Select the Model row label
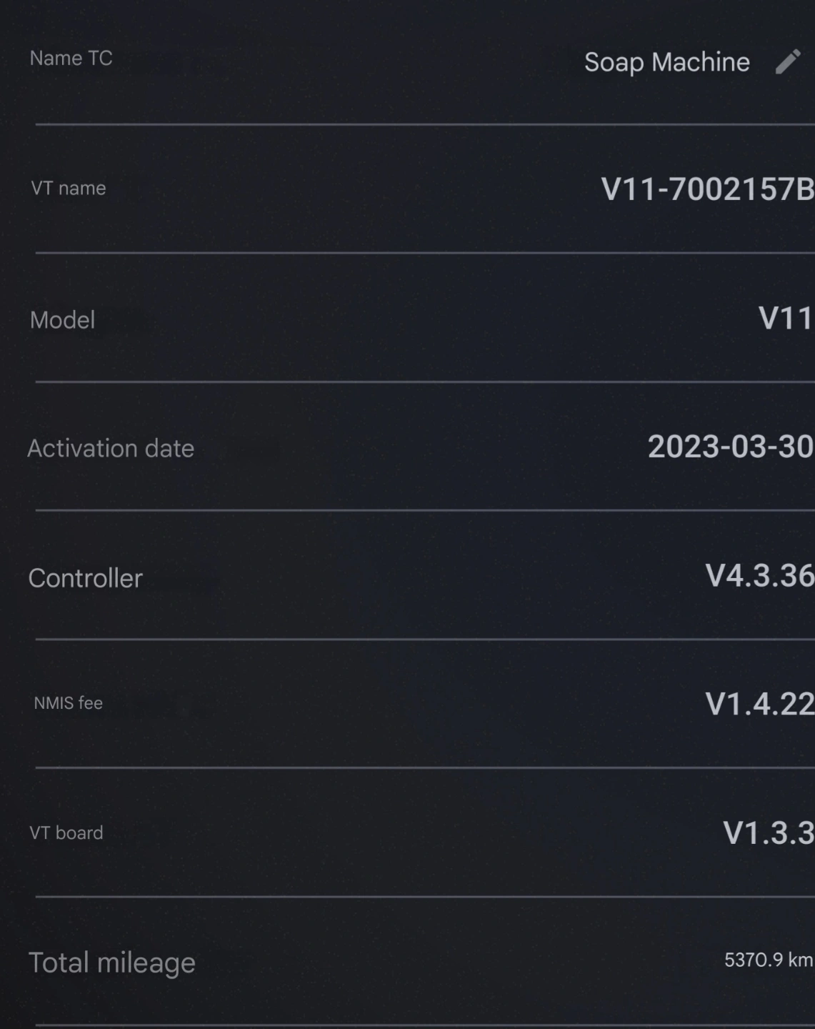The width and height of the screenshot is (815, 1029). point(62,319)
